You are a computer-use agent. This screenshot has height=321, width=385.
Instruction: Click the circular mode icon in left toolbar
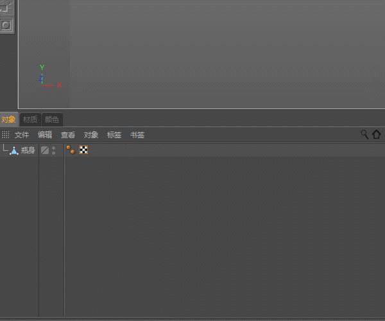(x=6, y=25)
